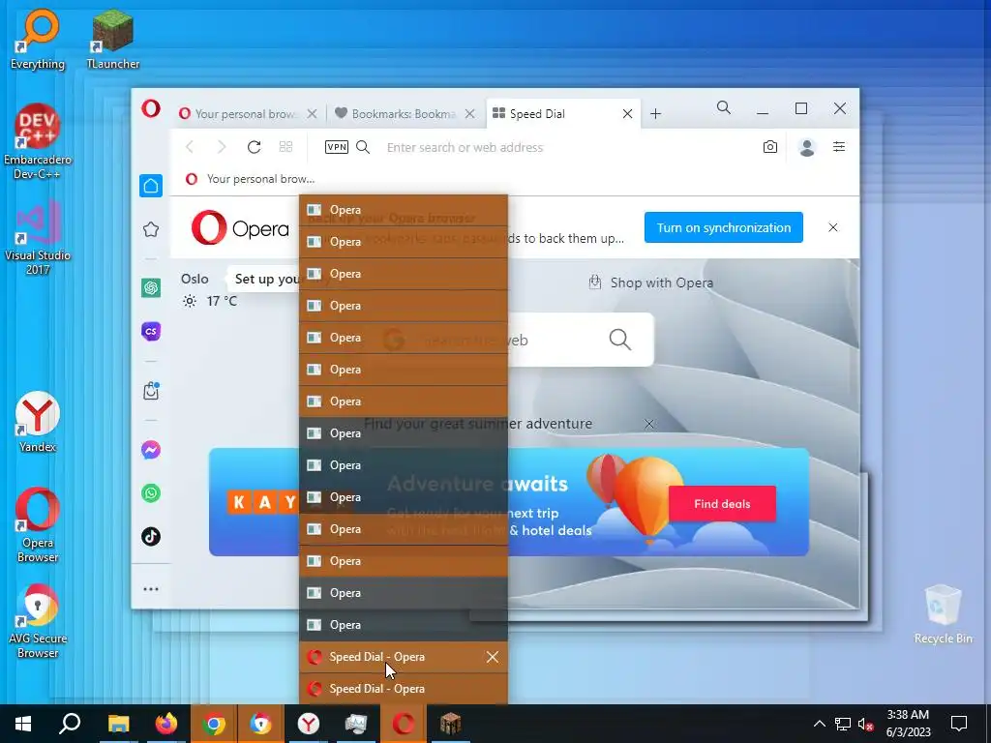Add a new tab with plus button
Viewport: 991px width, 743px height.
(x=655, y=114)
